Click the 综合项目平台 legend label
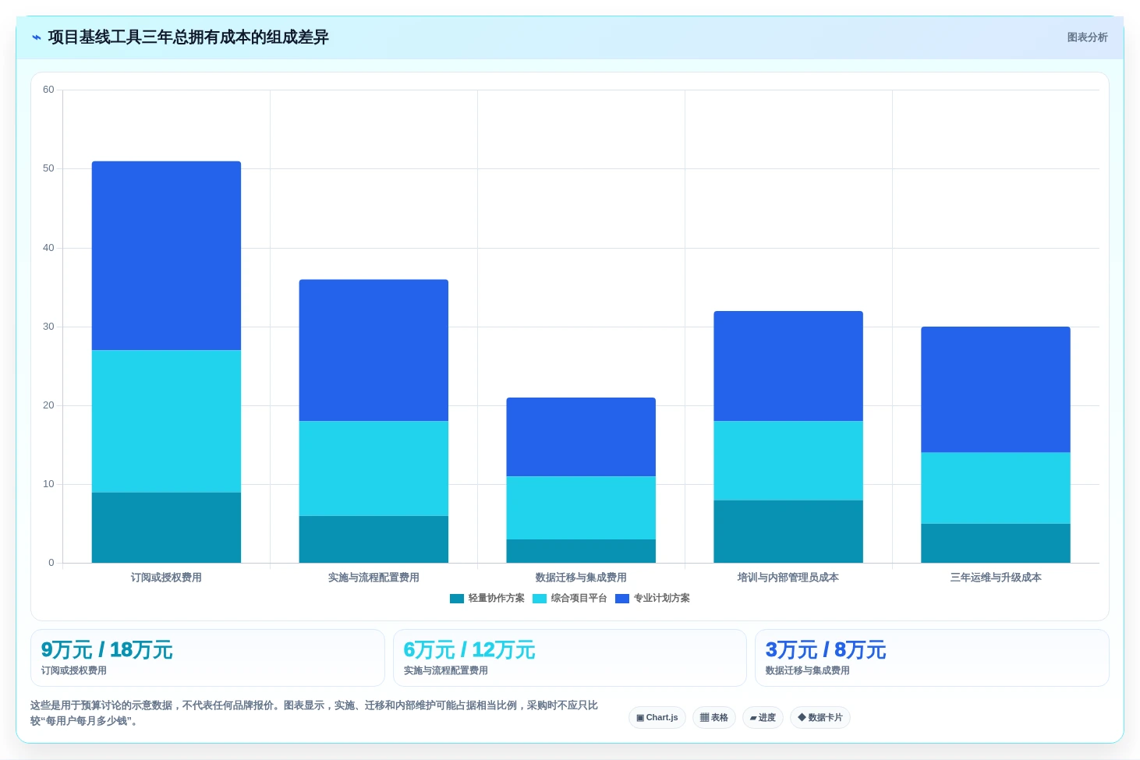 [x=579, y=599]
